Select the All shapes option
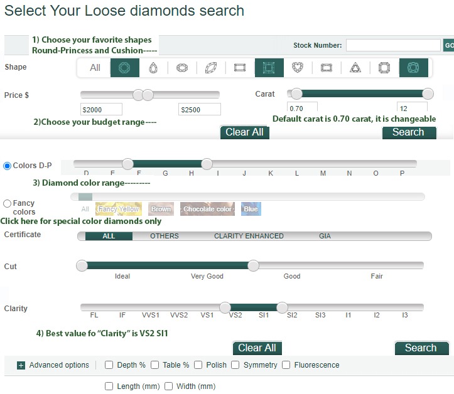This screenshot has width=454, height=394. pyautogui.click(x=95, y=68)
